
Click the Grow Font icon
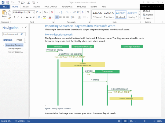[37, 12]
